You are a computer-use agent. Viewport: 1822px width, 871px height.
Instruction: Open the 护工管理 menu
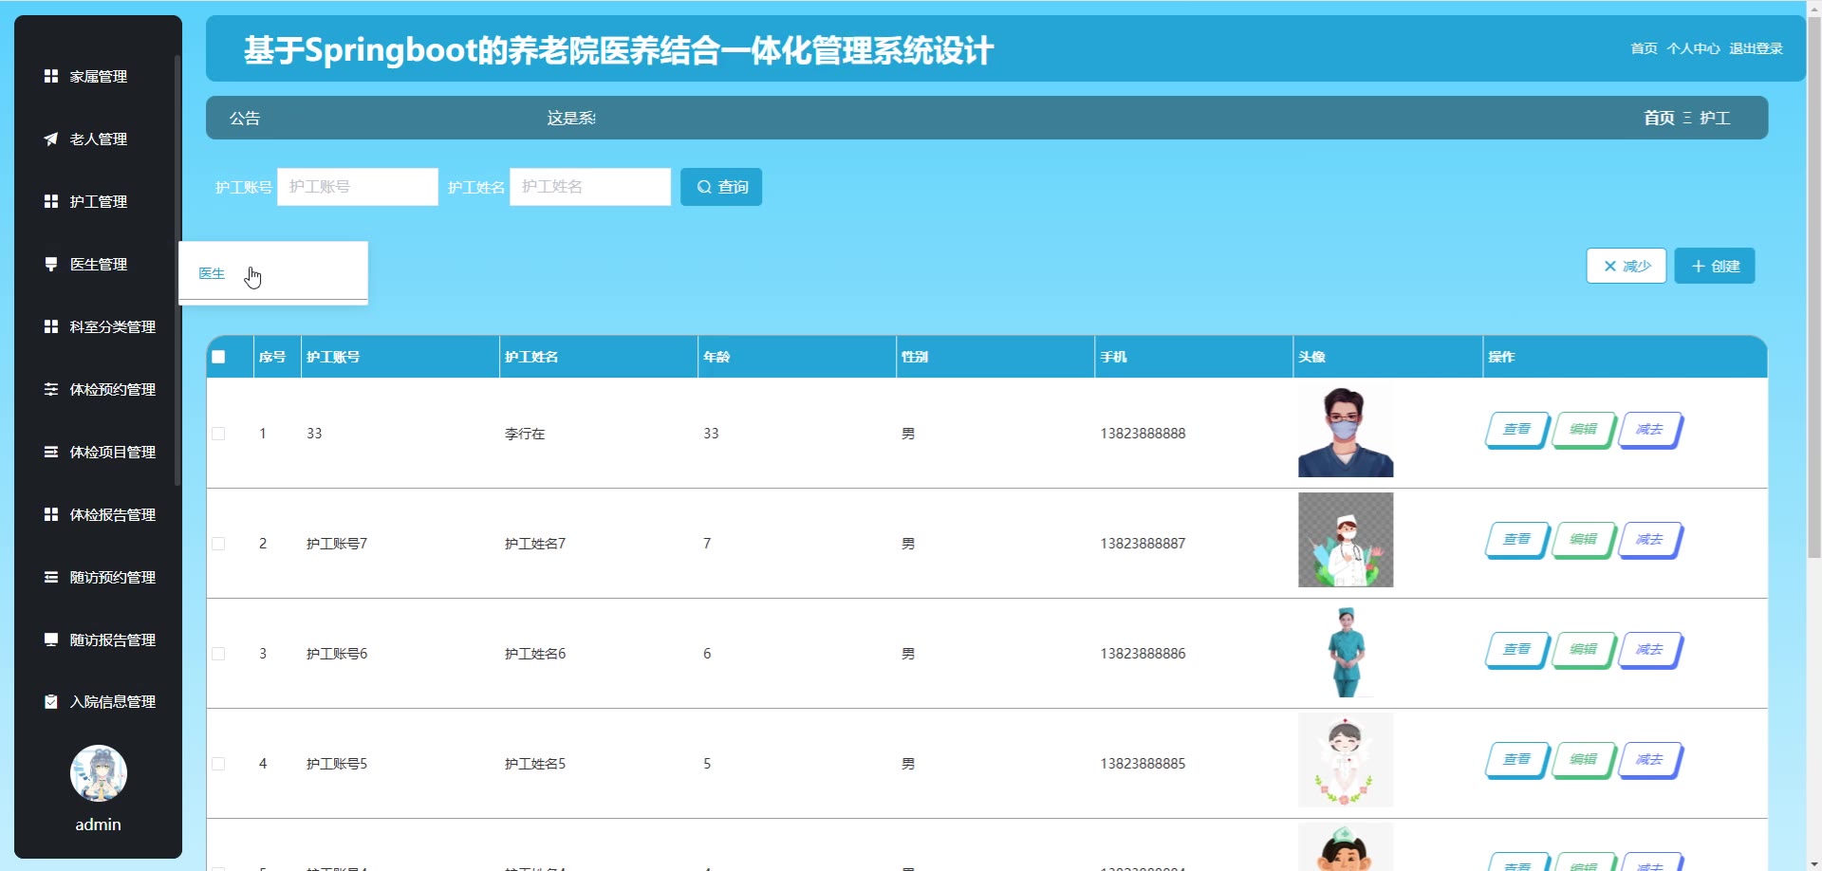click(98, 201)
